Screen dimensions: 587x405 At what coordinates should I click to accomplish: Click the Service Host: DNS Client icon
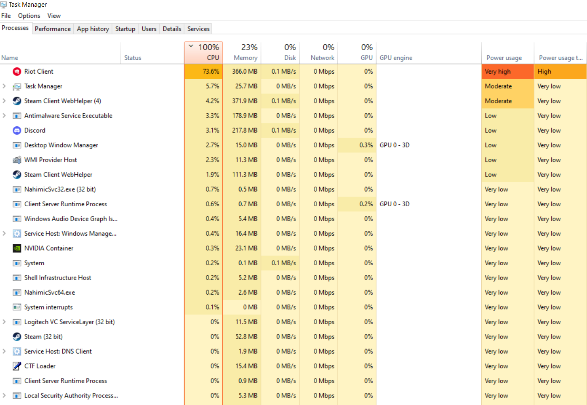17,352
